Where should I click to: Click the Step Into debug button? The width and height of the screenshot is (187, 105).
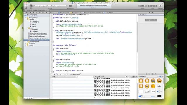coord(61,75)
